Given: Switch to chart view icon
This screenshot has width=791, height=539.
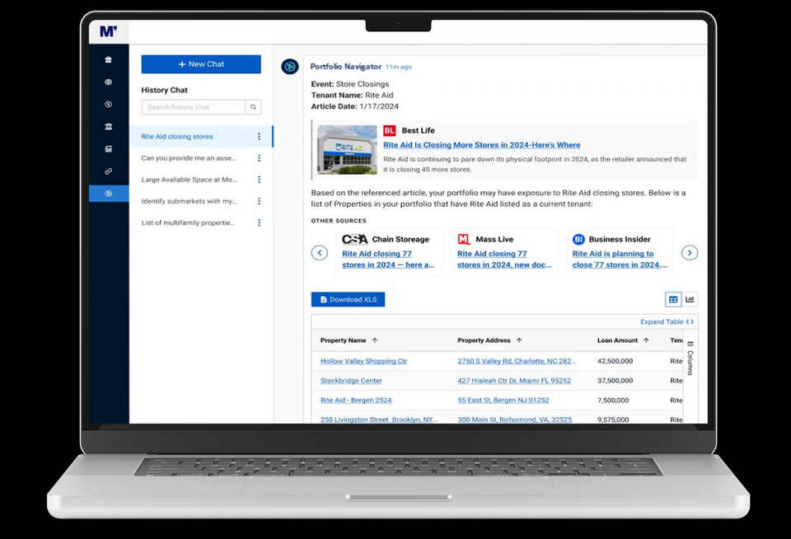Looking at the screenshot, I should (690, 299).
